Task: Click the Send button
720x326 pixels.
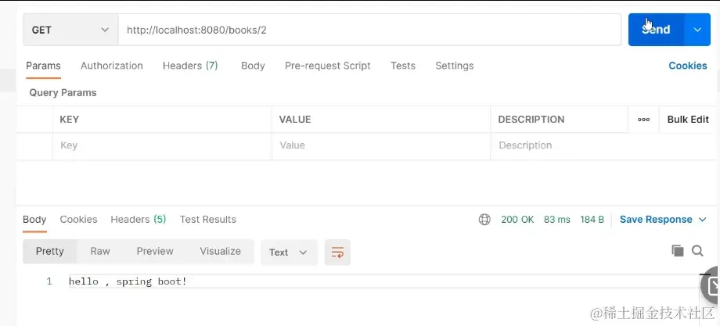Action: coord(656,30)
